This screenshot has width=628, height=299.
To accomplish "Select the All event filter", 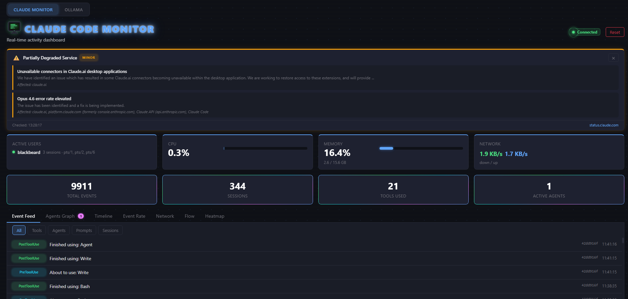I will (19, 230).
